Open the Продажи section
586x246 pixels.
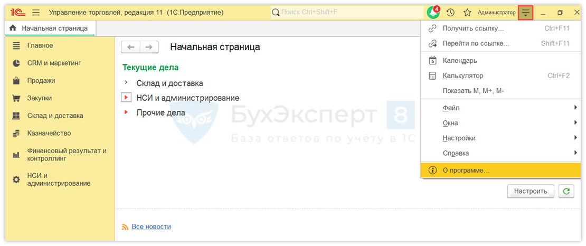click(41, 80)
